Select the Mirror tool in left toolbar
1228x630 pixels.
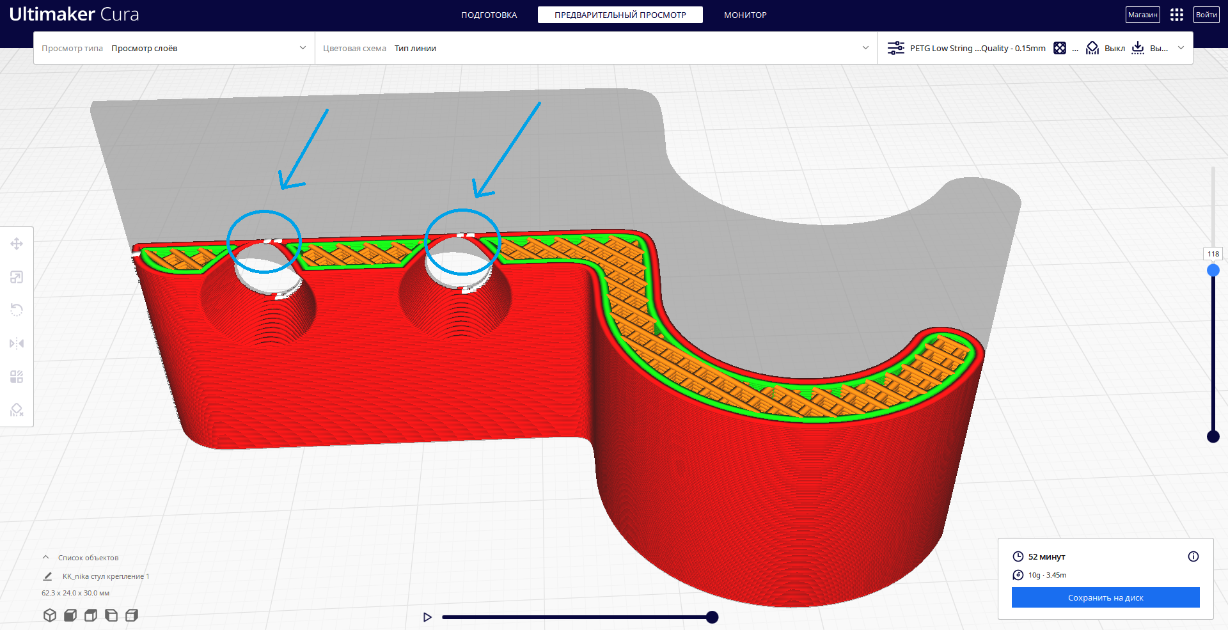[x=17, y=343]
